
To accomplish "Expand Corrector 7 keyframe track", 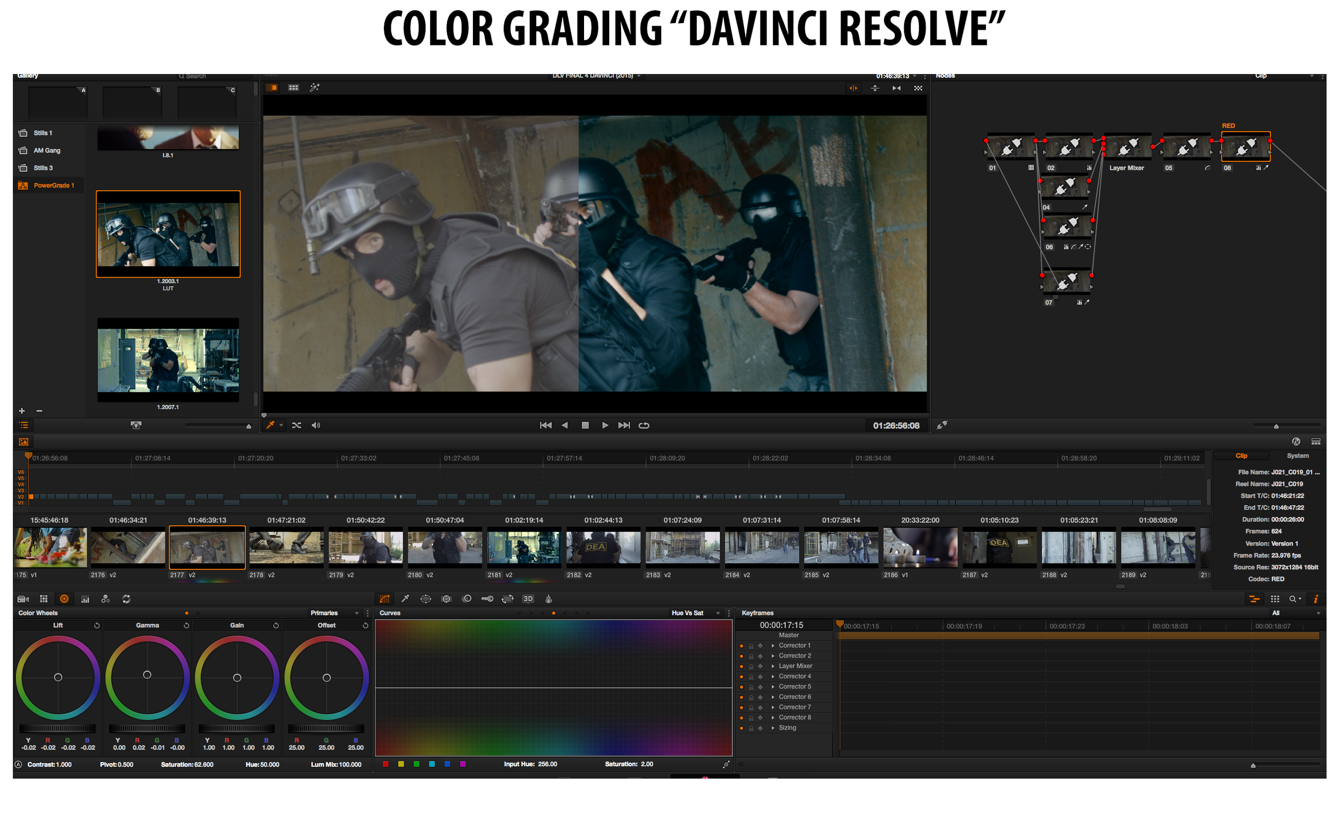I will (x=773, y=708).
